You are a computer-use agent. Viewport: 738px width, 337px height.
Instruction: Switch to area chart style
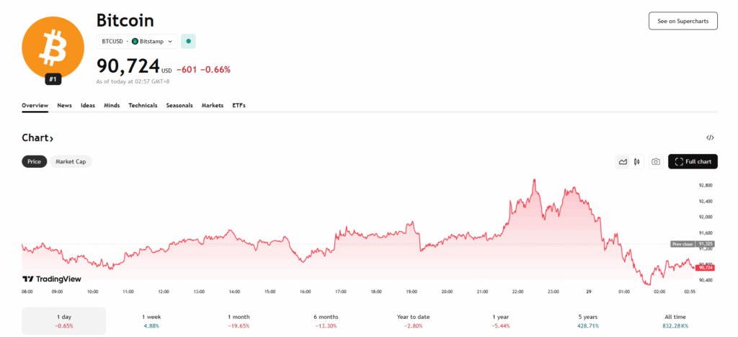pyautogui.click(x=623, y=162)
